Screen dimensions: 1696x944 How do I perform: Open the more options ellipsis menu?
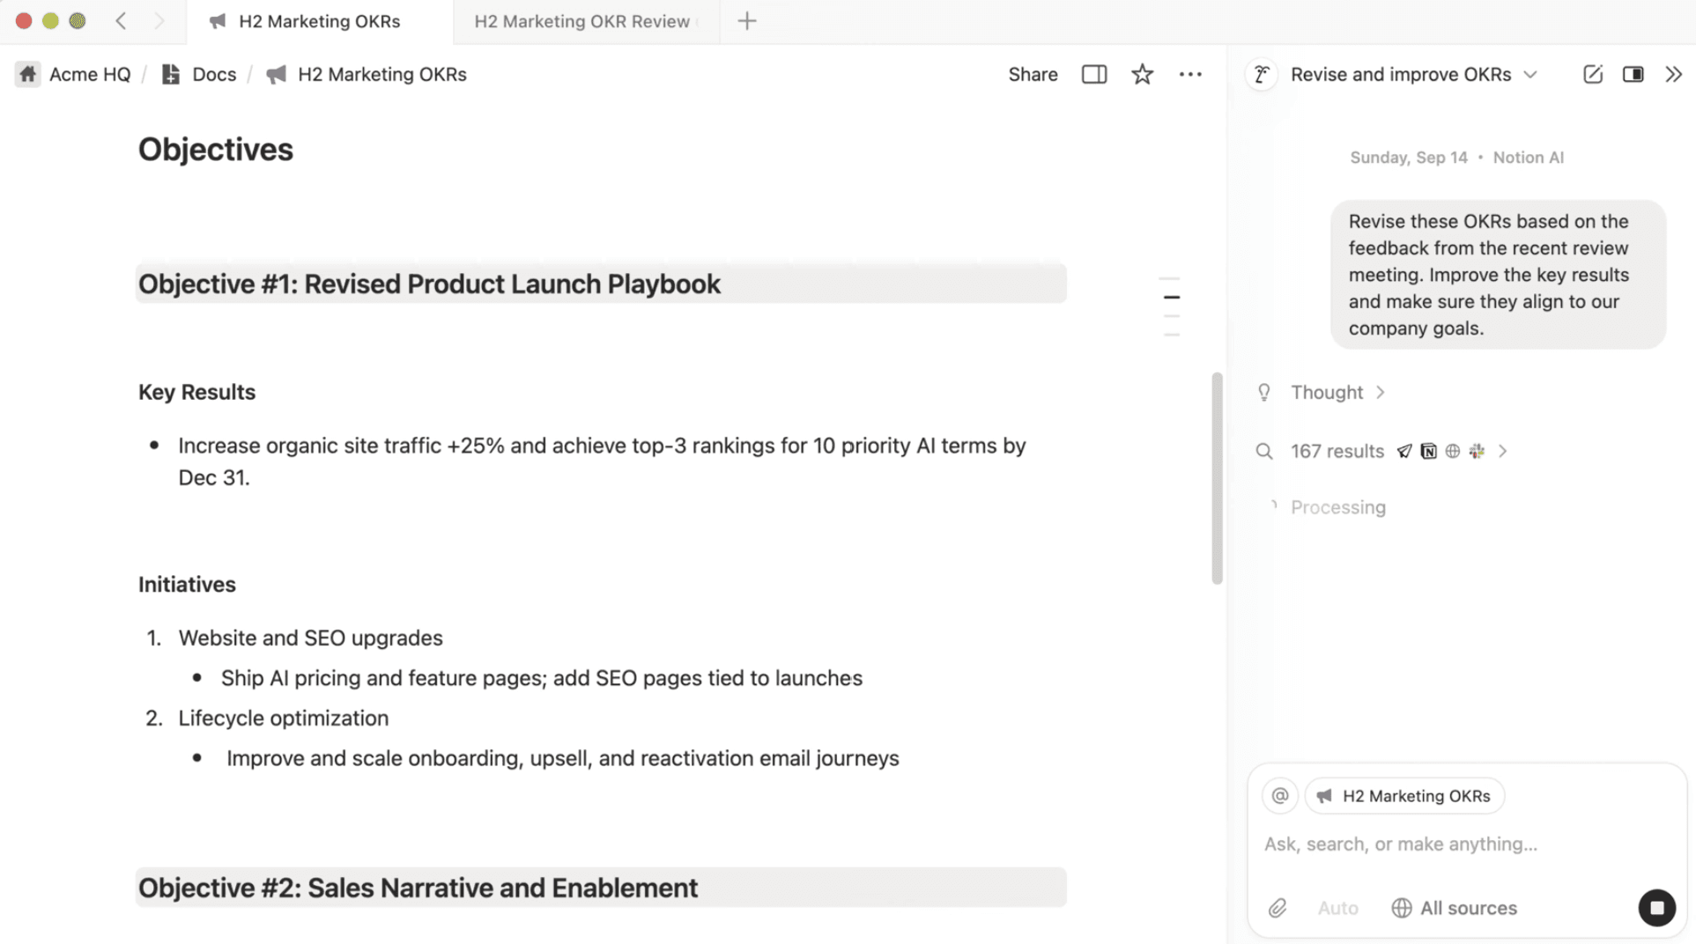pos(1190,74)
